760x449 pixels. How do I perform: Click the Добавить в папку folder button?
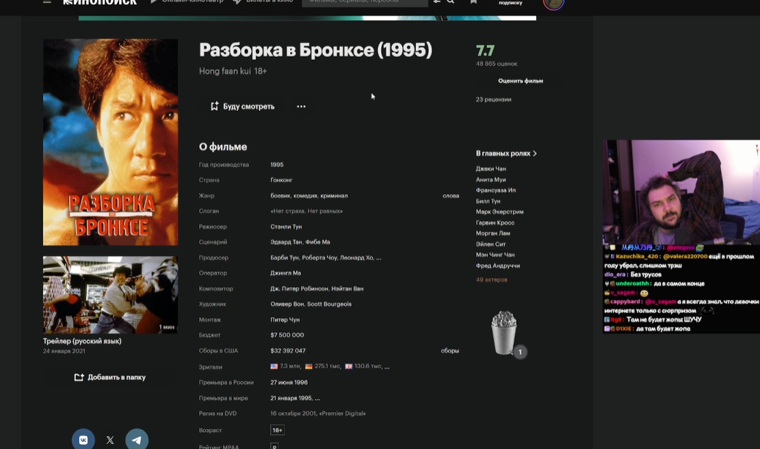pos(110,377)
